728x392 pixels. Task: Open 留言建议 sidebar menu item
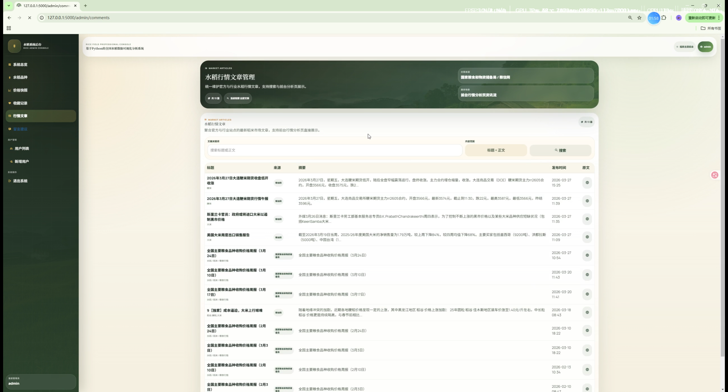(x=20, y=129)
